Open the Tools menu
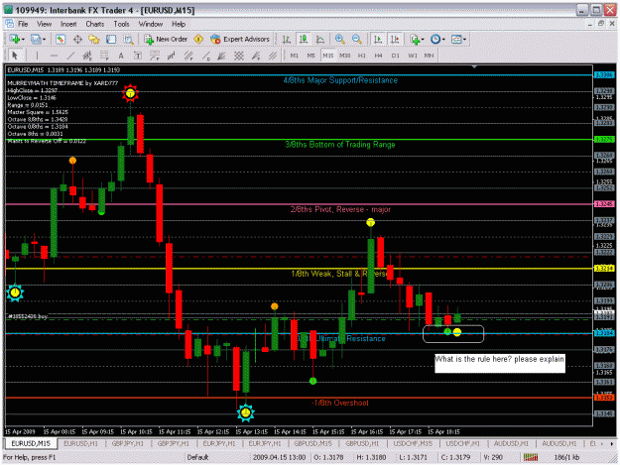This screenshot has width=620, height=465. [121, 24]
